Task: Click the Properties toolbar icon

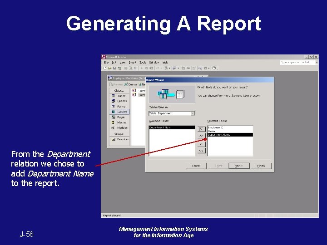Action: [x=194, y=68]
